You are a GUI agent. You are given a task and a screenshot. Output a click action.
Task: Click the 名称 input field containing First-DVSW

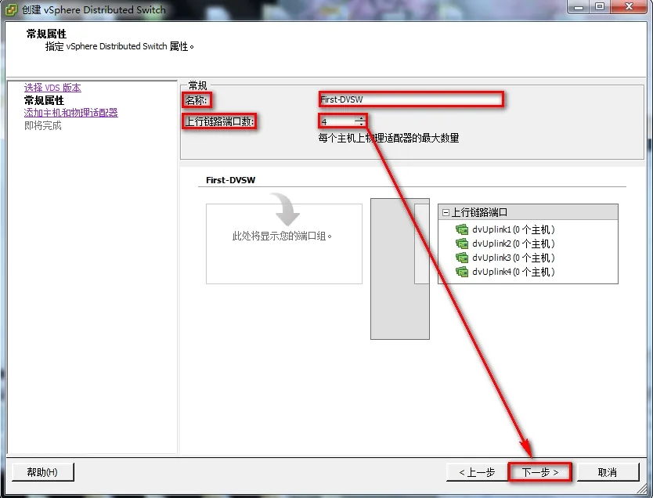(411, 99)
